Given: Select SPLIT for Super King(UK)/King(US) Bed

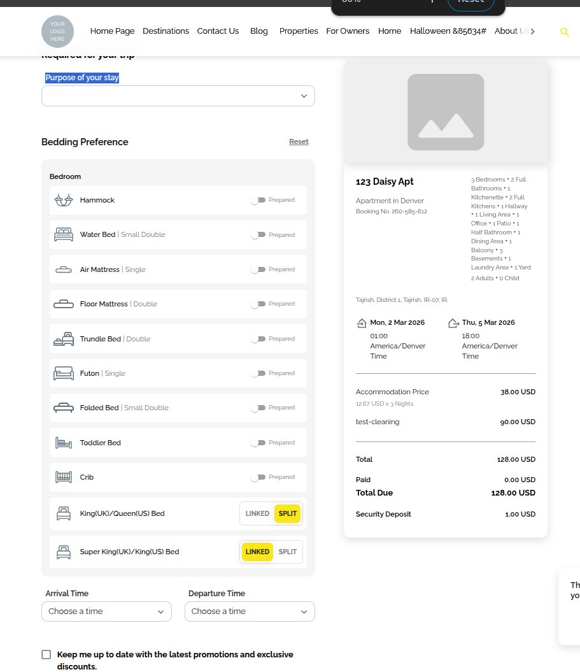Looking at the screenshot, I should (287, 552).
